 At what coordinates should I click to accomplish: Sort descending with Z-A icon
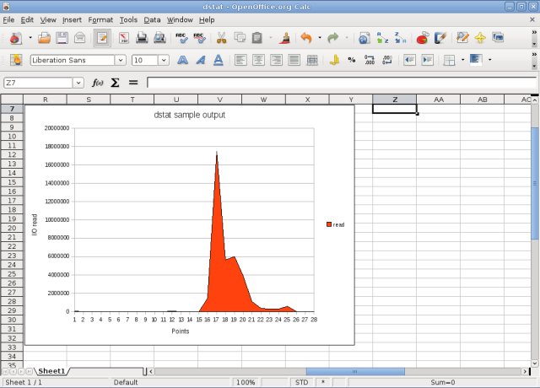pos(400,38)
